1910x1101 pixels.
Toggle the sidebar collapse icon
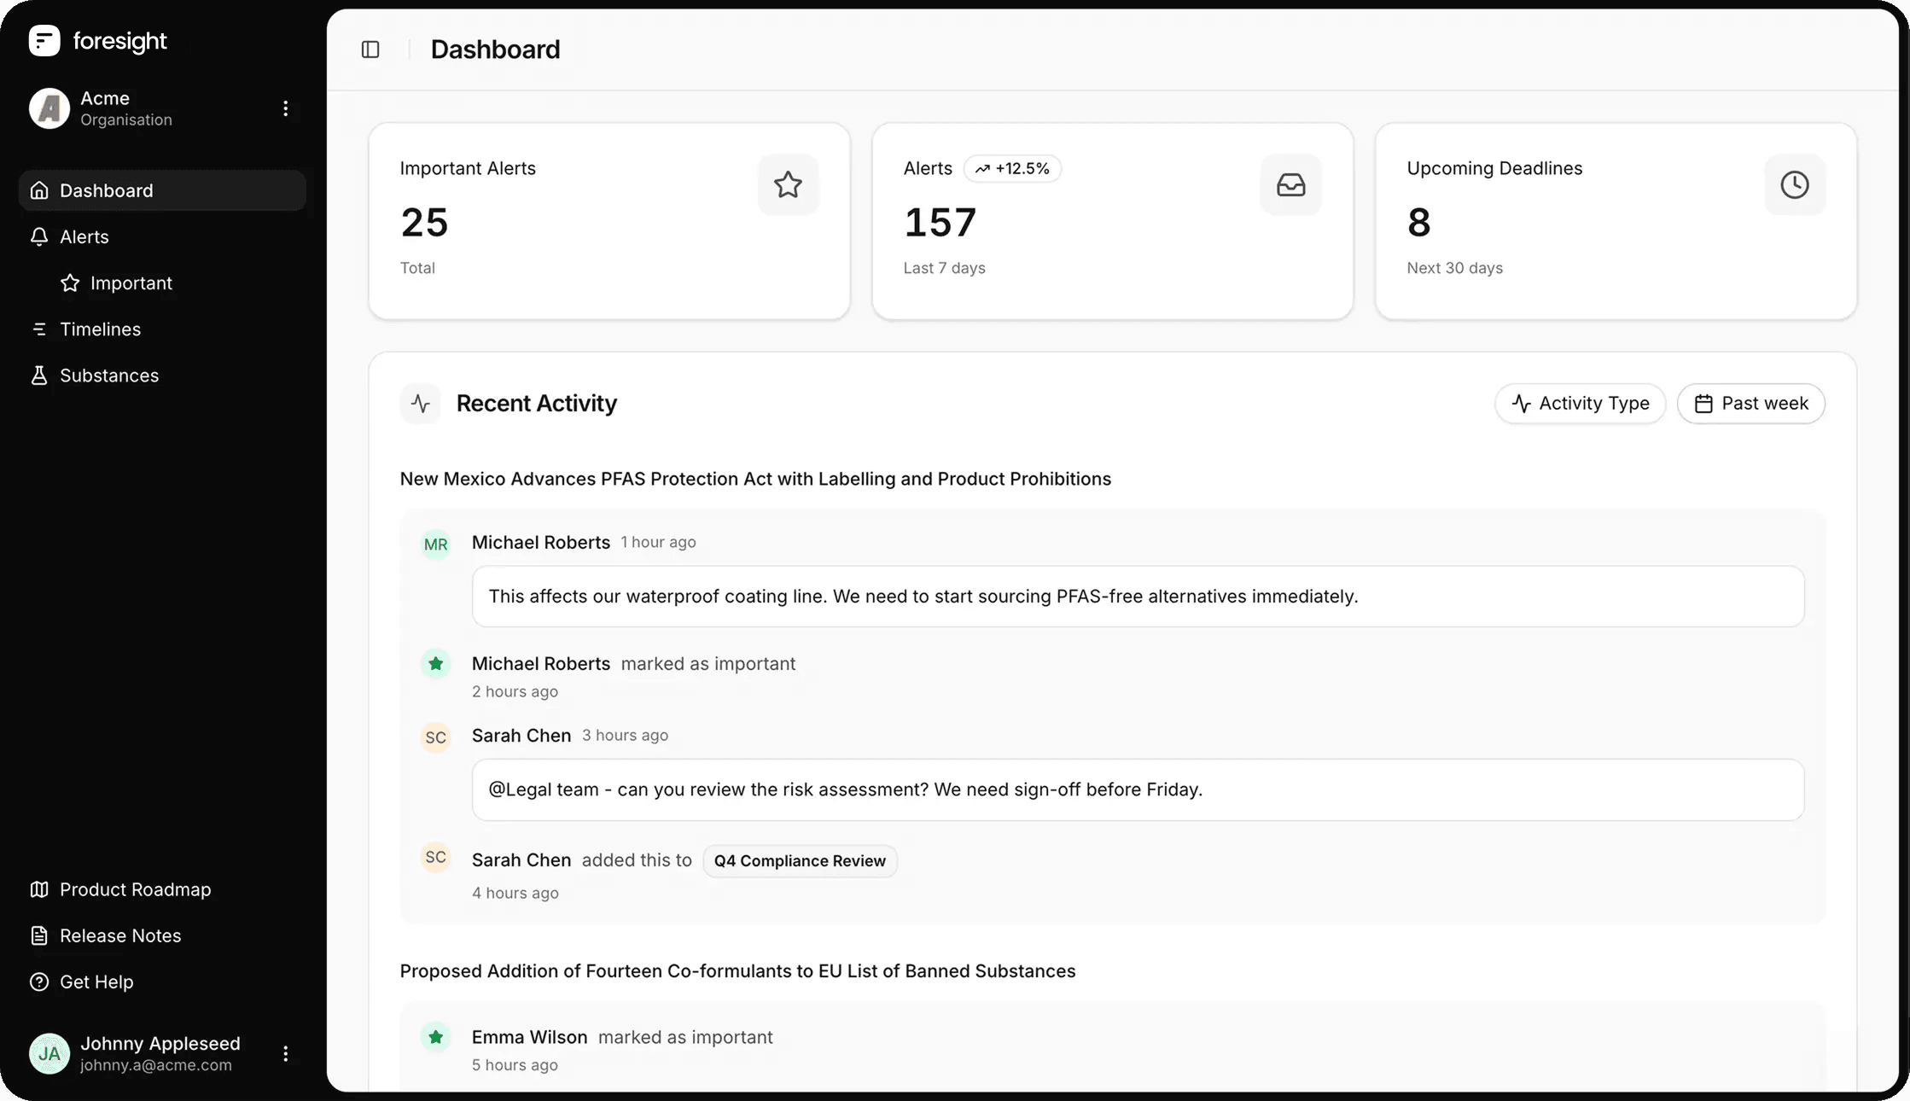coord(370,50)
